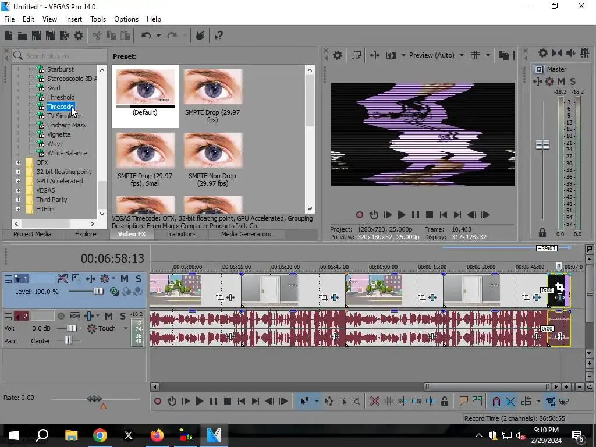
Task: Open the Render As toolbar icon
Action: click(x=64, y=36)
